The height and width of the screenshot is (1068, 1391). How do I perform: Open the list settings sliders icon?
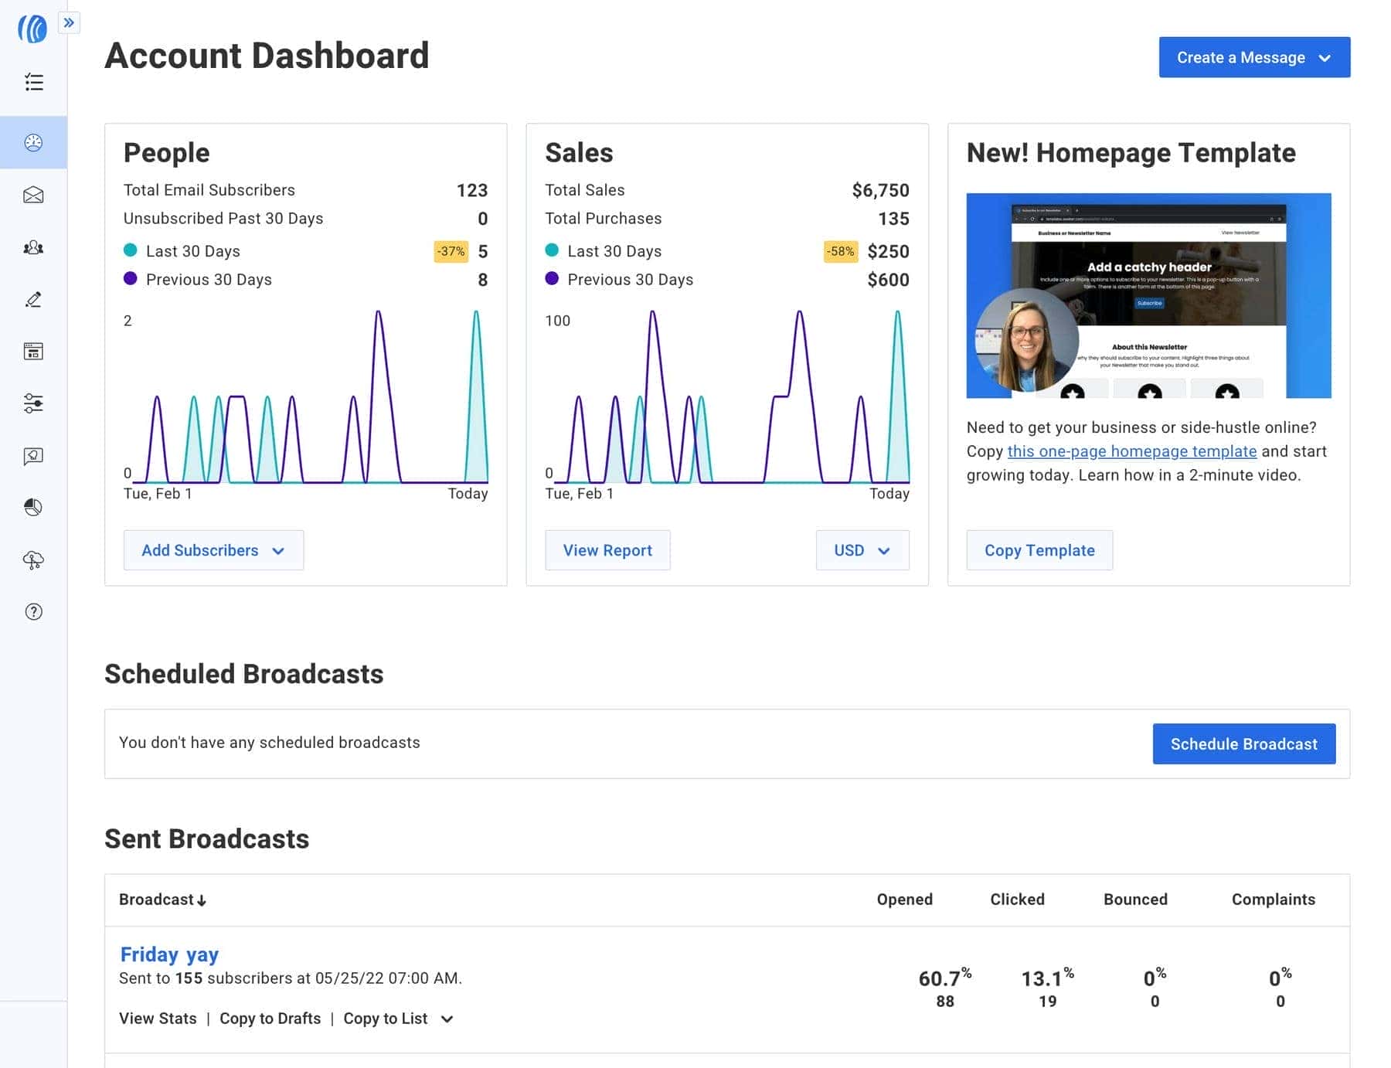click(33, 403)
